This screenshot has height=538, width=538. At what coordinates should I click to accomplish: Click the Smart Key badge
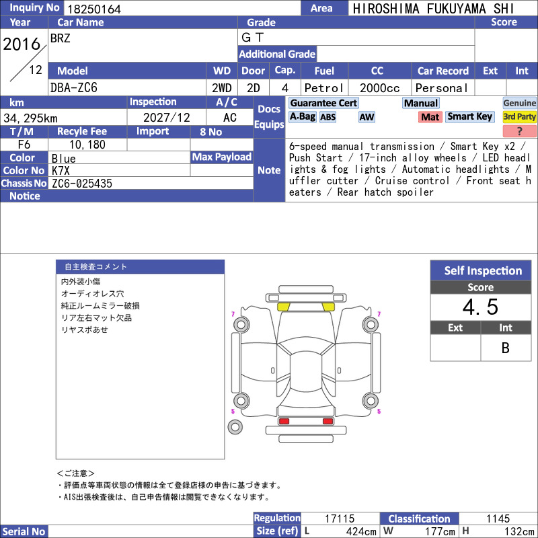469,116
